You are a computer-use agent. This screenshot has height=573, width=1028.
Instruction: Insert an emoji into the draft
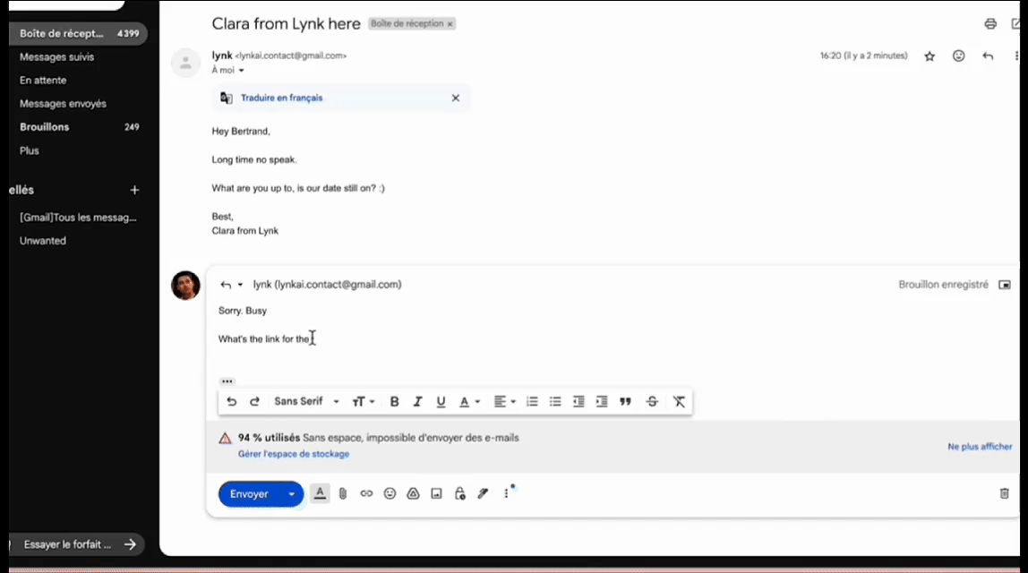pyautogui.click(x=390, y=493)
